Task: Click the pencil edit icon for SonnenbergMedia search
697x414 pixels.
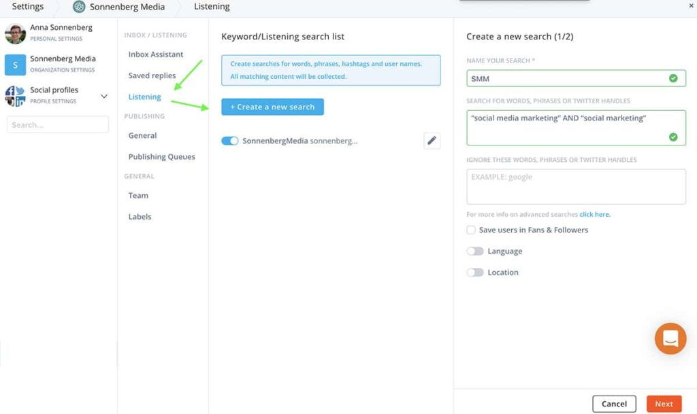Action: pyautogui.click(x=432, y=141)
